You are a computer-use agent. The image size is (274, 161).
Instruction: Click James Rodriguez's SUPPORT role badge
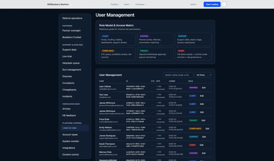(x=194, y=137)
